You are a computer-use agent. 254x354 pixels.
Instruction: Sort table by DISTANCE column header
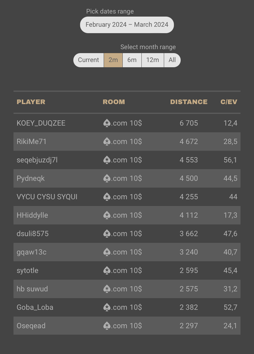[189, 102]
